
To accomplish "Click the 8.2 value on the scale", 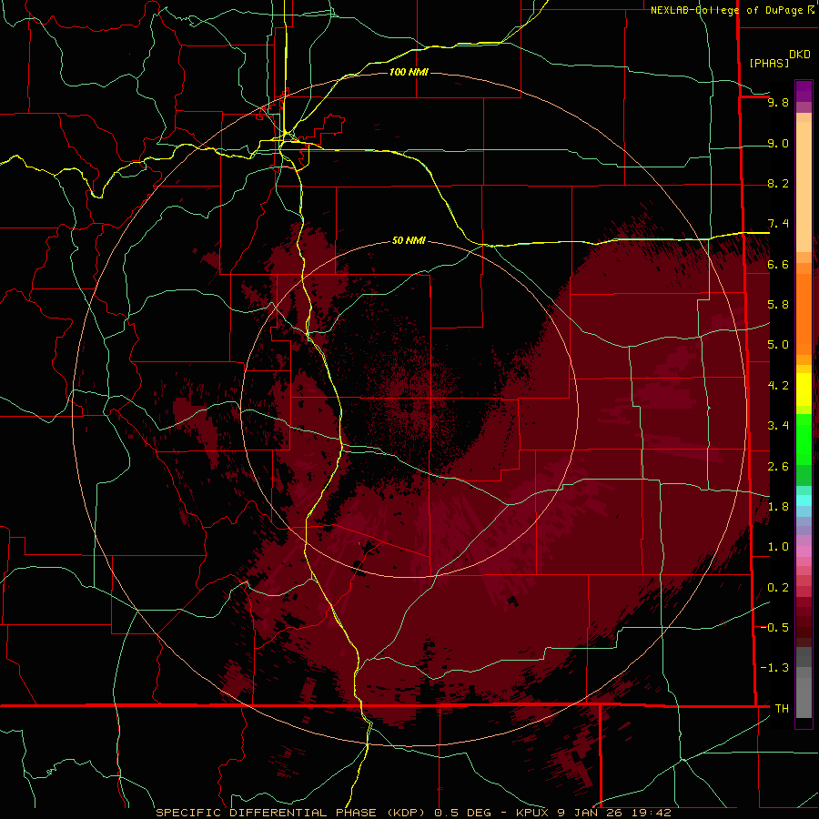I will [x=778, y=183].
